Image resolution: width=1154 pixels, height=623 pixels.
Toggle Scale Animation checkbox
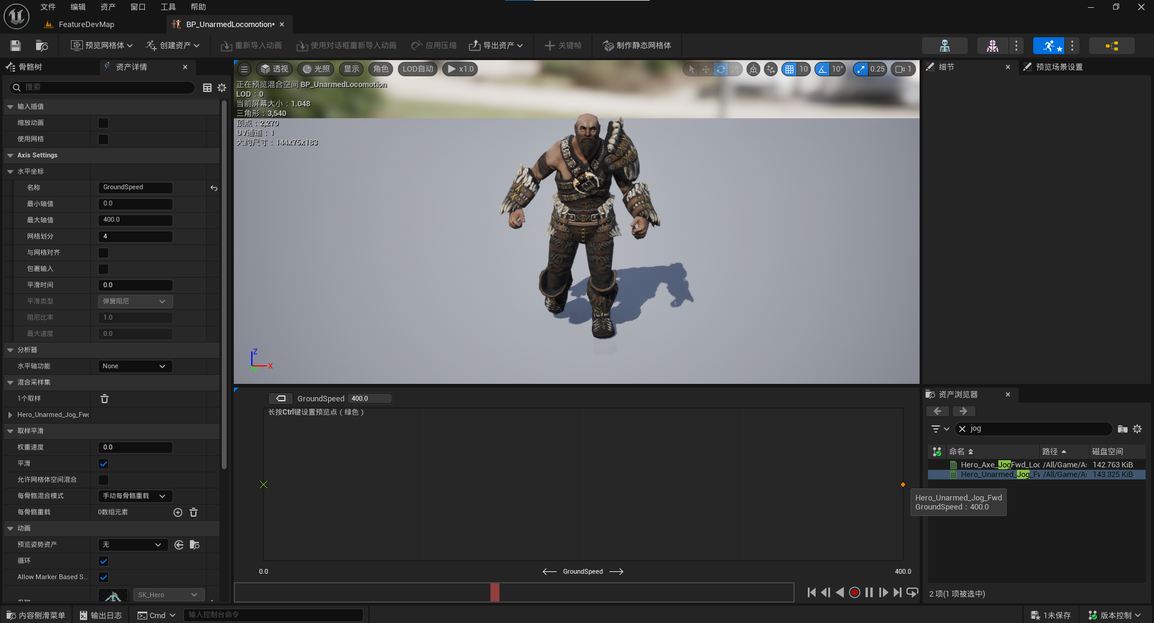tap(103, 123)
